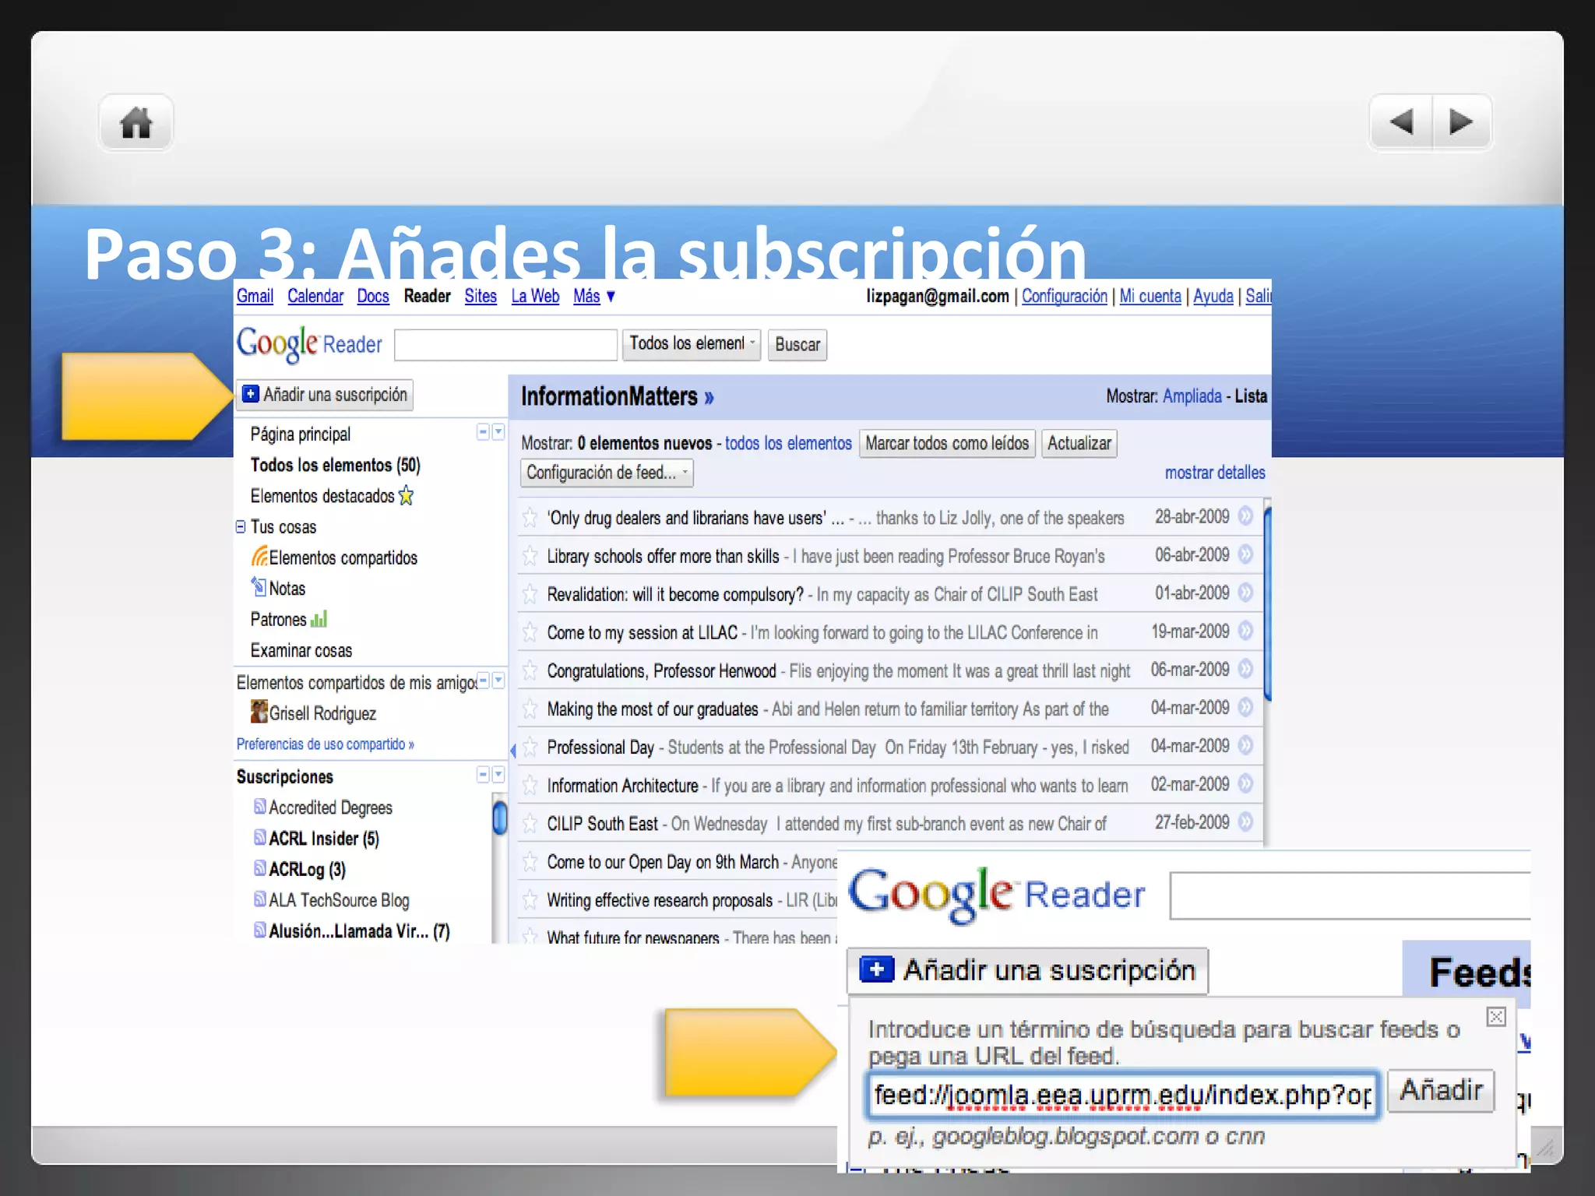Viewport: 1595px width, 1196px height.
Task: Open Todos los elementos (50)
Action: click(x=335, y=465)
